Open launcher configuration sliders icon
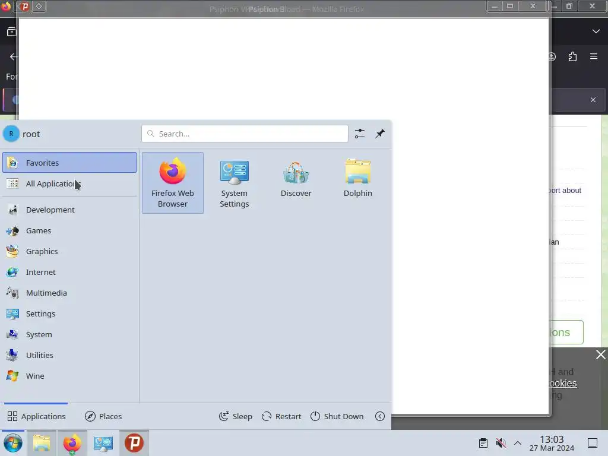 pyautogui.click(x=360, y=134)
